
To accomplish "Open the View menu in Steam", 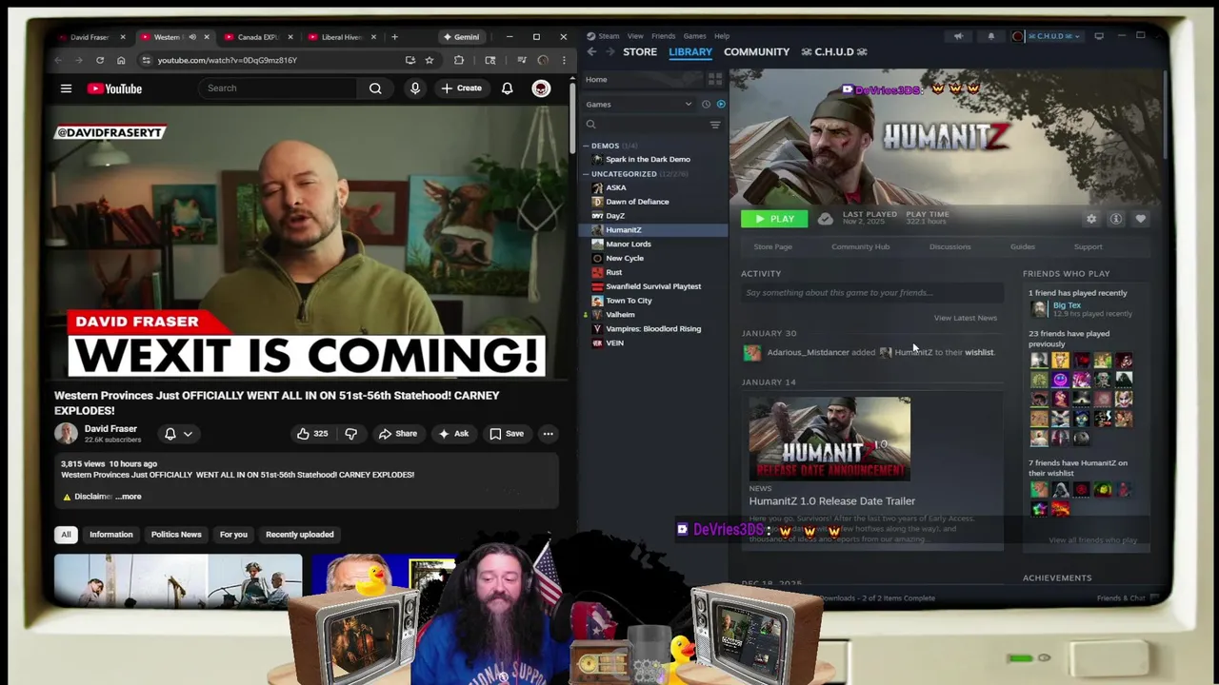I will coord(635,36).
